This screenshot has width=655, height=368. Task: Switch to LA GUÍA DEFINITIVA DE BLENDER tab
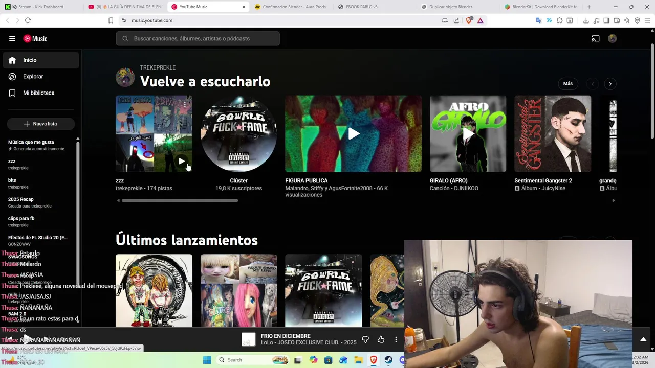tap(125, 7)
